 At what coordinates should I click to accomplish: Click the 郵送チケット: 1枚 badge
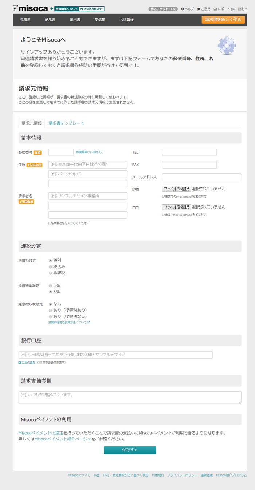point(163,9)
